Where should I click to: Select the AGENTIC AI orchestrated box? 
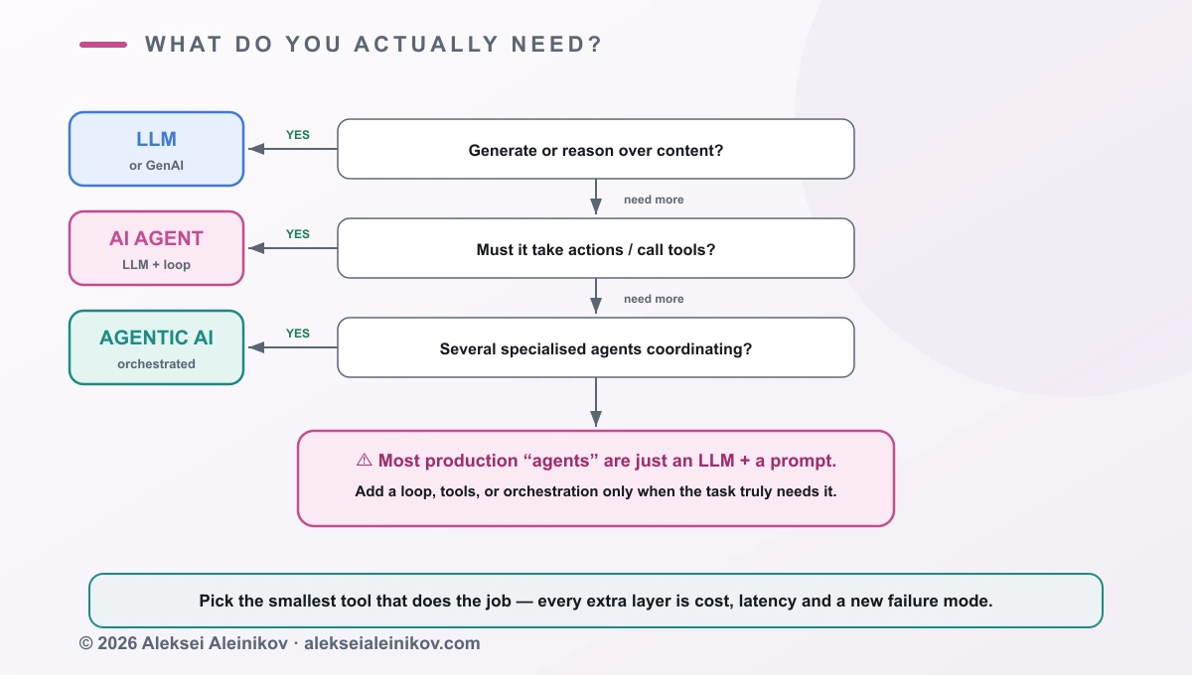point(156,347)
